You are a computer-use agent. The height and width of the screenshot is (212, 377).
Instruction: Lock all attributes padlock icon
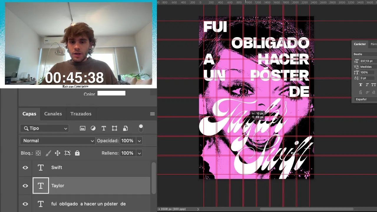pyautogui.click(x=77, y=153)
